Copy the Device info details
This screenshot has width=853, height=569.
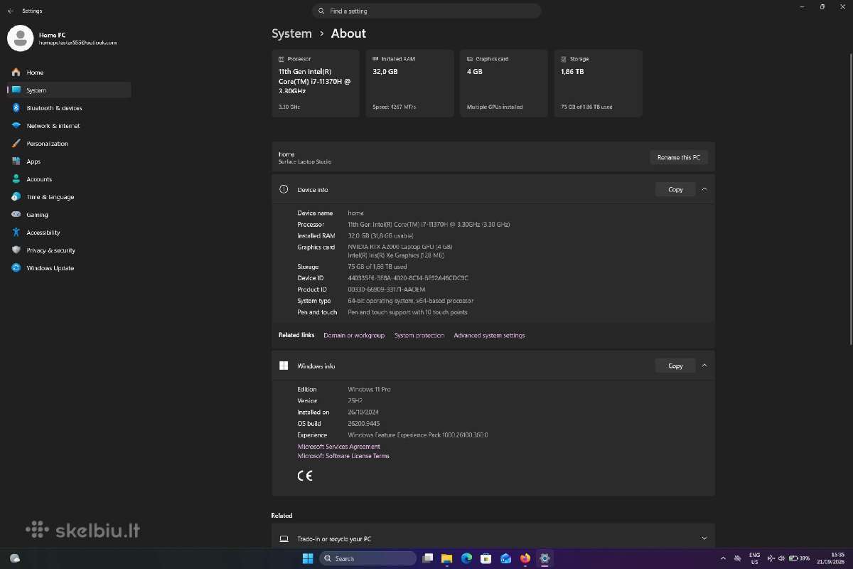675,189
